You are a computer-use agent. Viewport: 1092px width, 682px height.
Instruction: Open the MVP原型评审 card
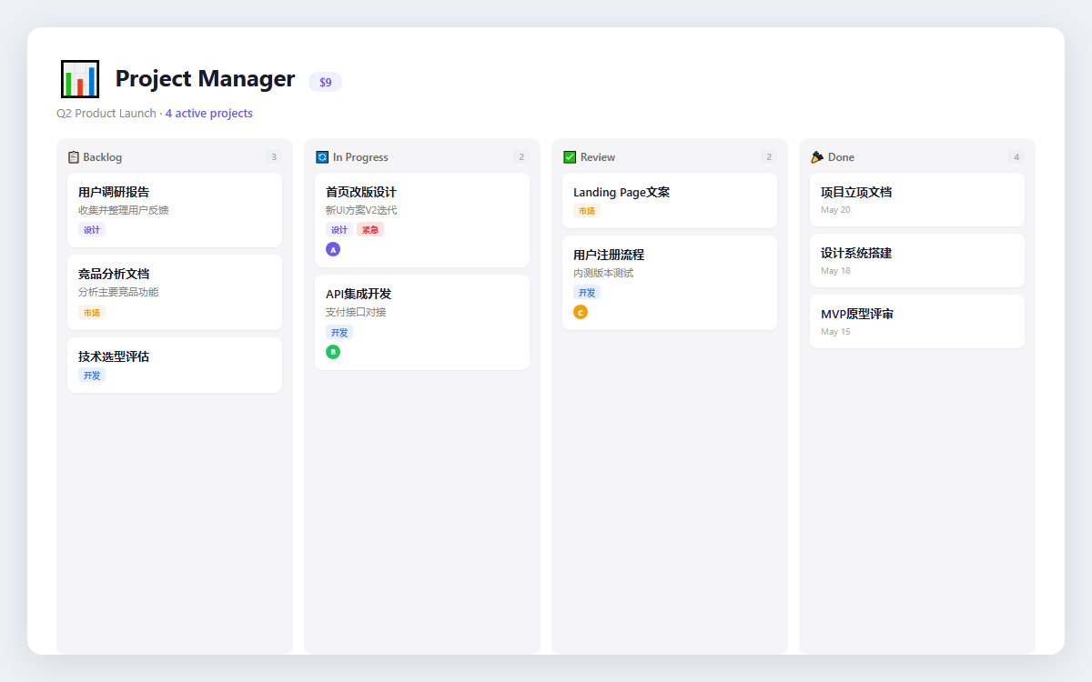pyautogui.click(x=917, y=321)
